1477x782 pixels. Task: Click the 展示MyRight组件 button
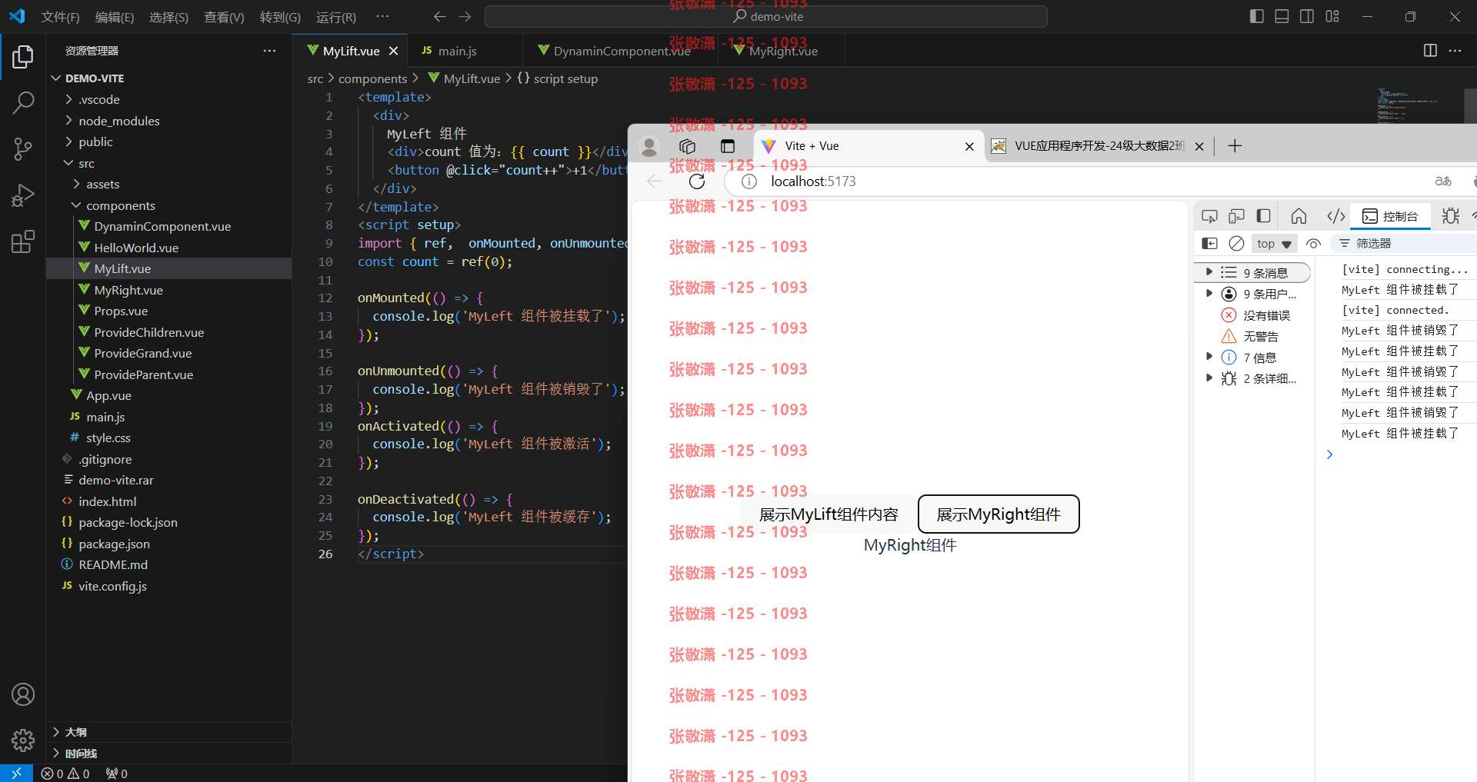(x=999, y=514)
